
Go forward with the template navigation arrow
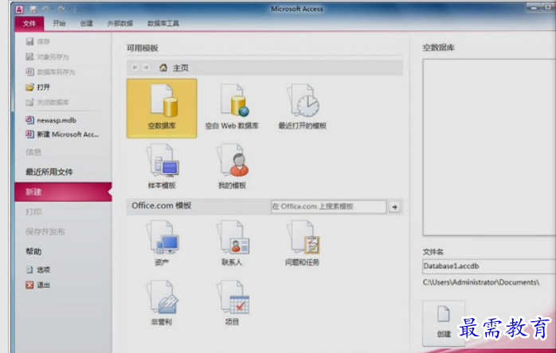[x=146, y=68]
